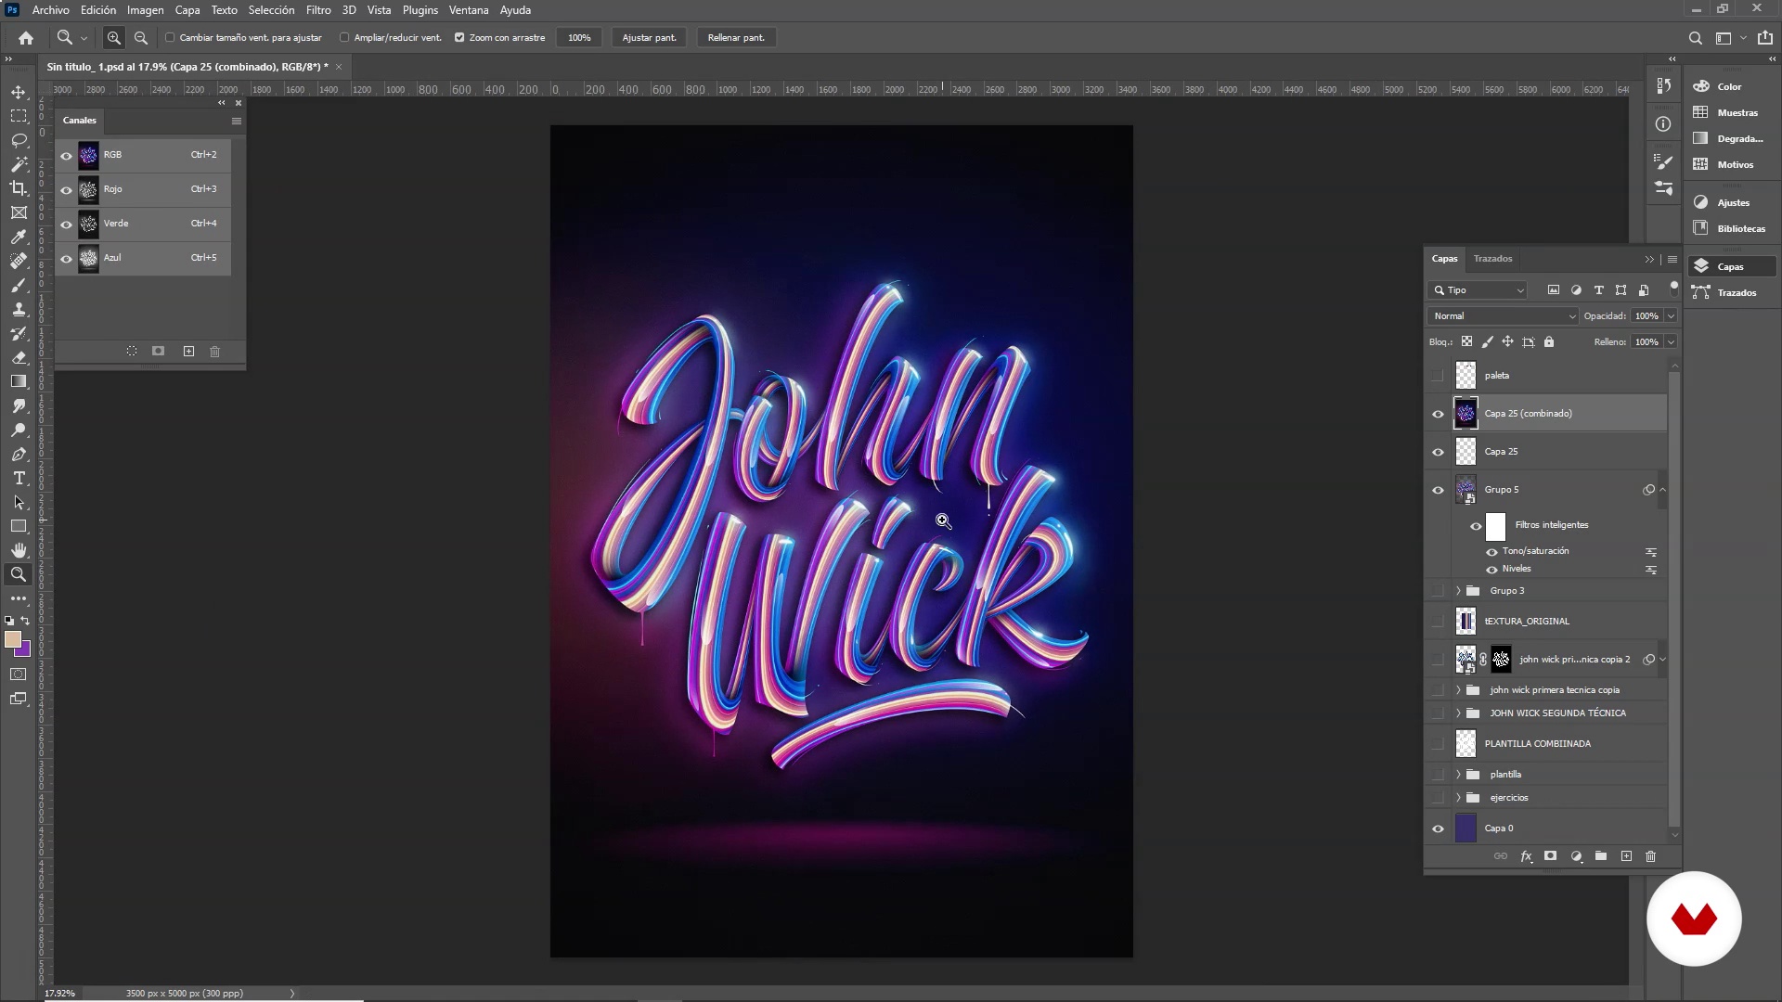Open the Tipo layer filter dropdown
The height and width of the screenshot is (1002, 1782).
(1478, 290)
